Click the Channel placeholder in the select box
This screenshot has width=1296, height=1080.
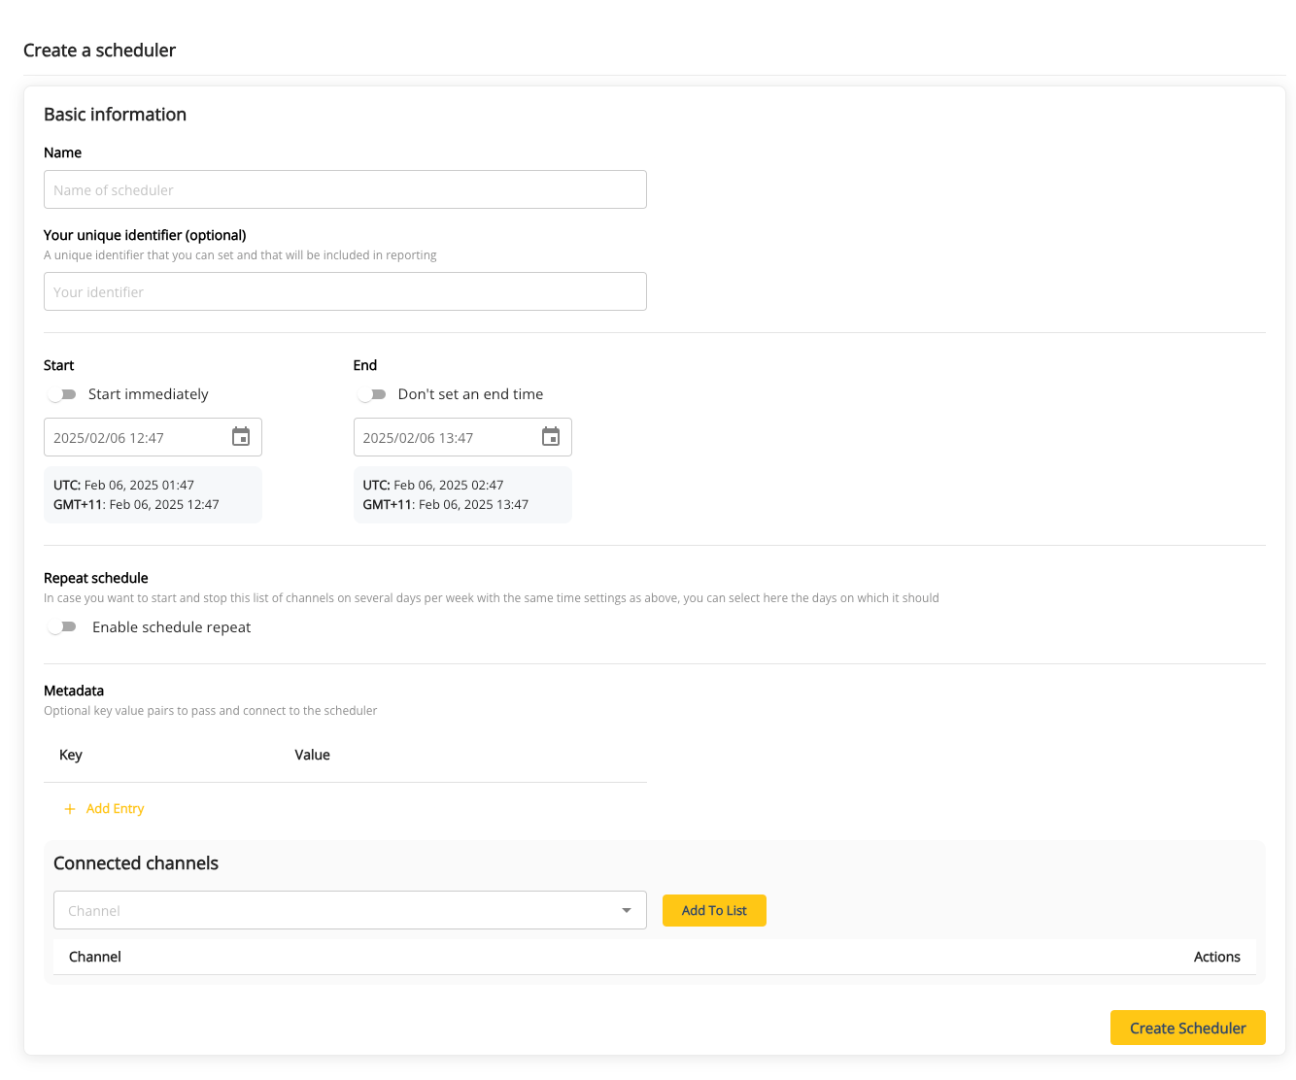(94, 911)
